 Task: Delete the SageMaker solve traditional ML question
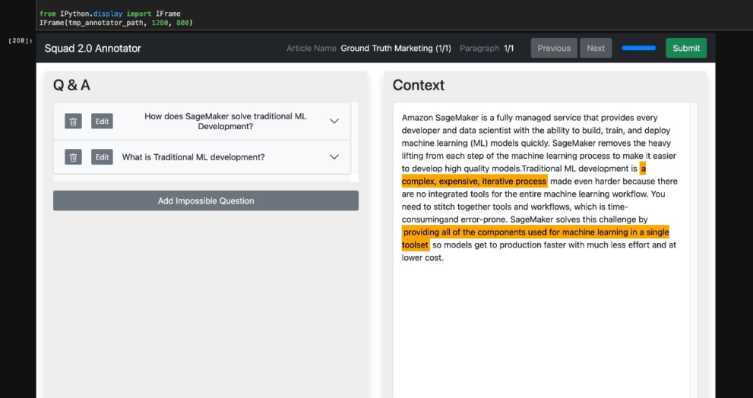point(73,122)
